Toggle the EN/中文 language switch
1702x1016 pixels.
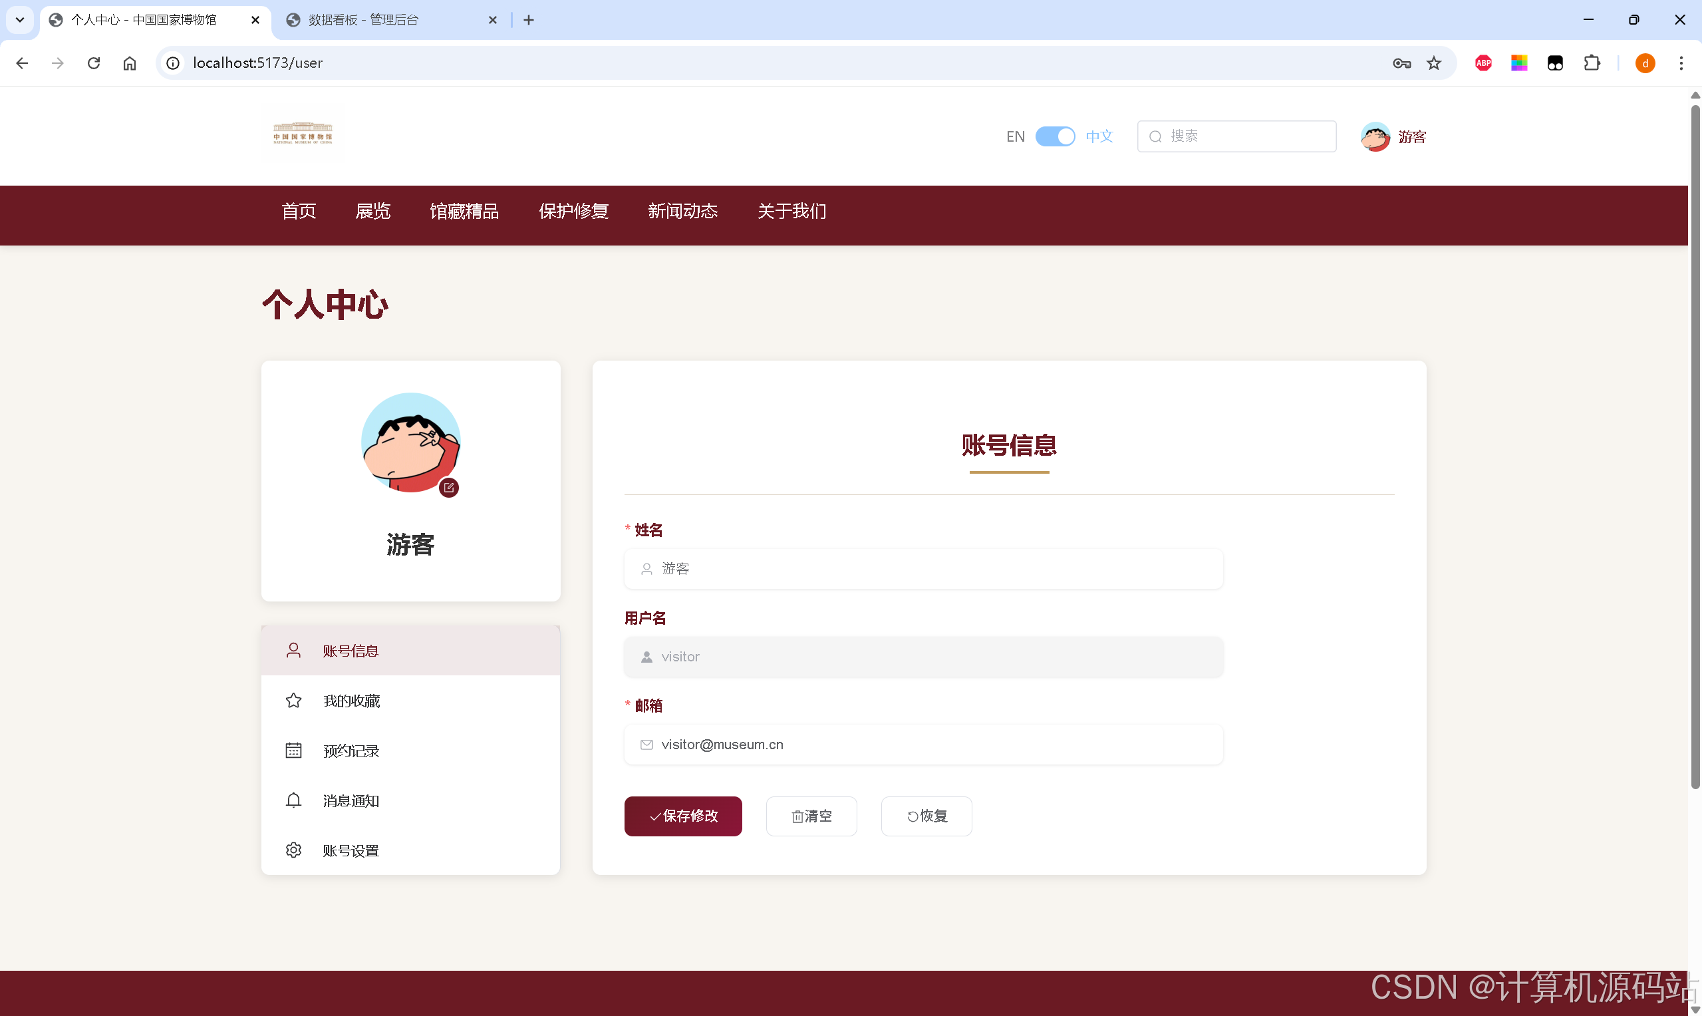[x=1056, y=136]
